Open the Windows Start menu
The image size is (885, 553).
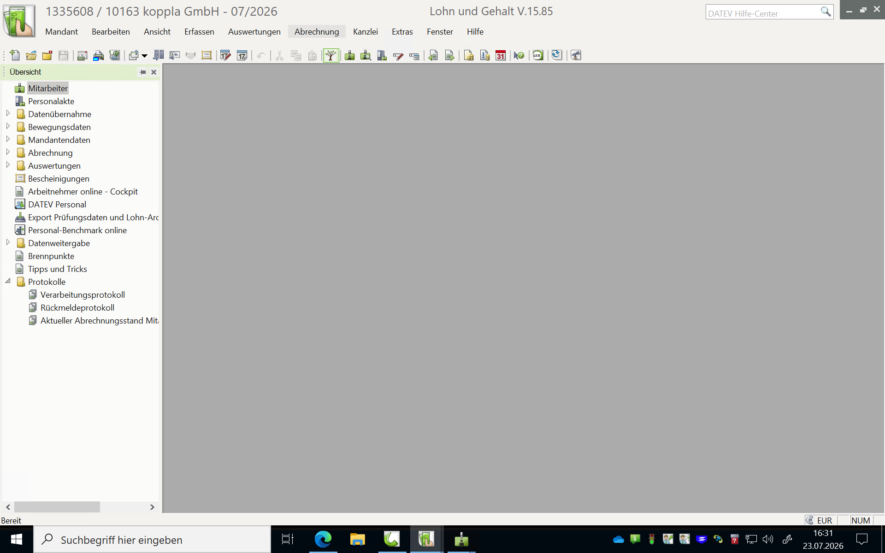point(17,539)
